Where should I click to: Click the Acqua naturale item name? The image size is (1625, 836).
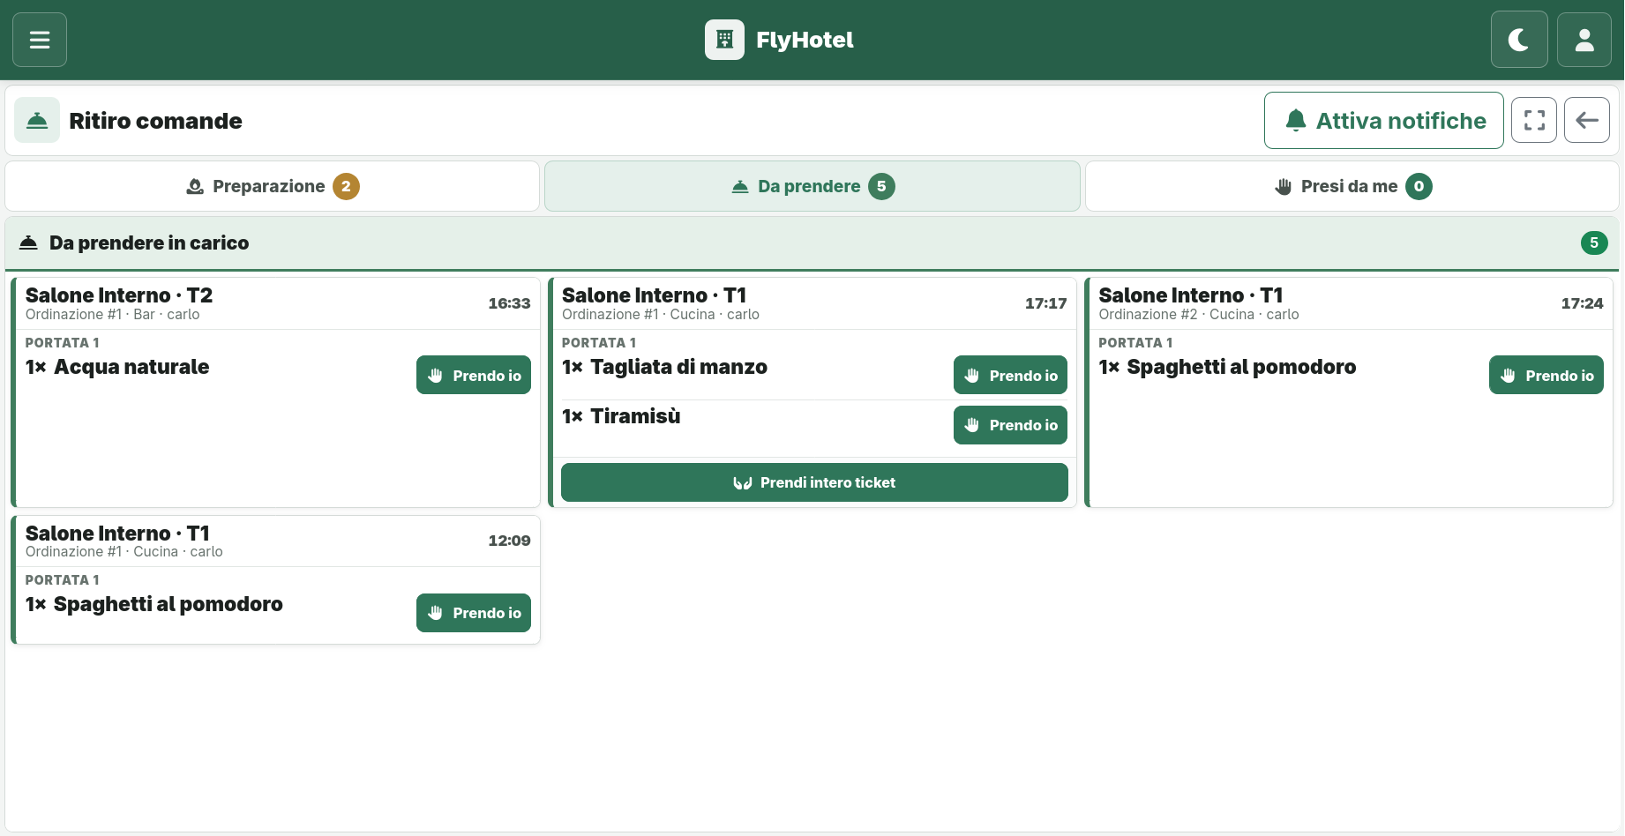[x=131, y=367]
